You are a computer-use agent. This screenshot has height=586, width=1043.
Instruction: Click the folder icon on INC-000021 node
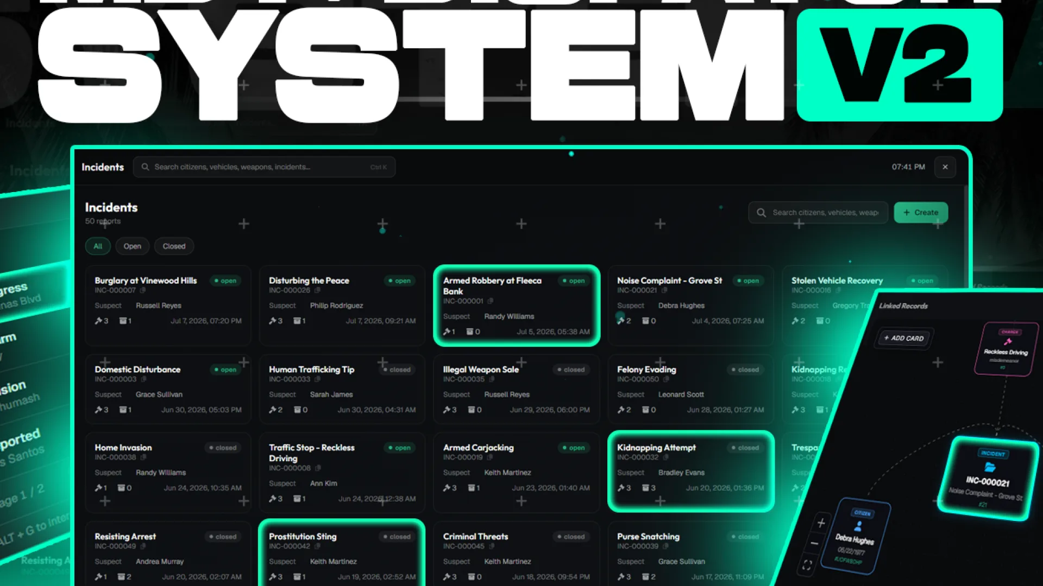tap(990, 467)
